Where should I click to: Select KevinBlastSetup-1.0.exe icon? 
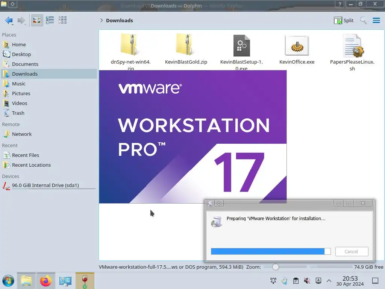242,46
